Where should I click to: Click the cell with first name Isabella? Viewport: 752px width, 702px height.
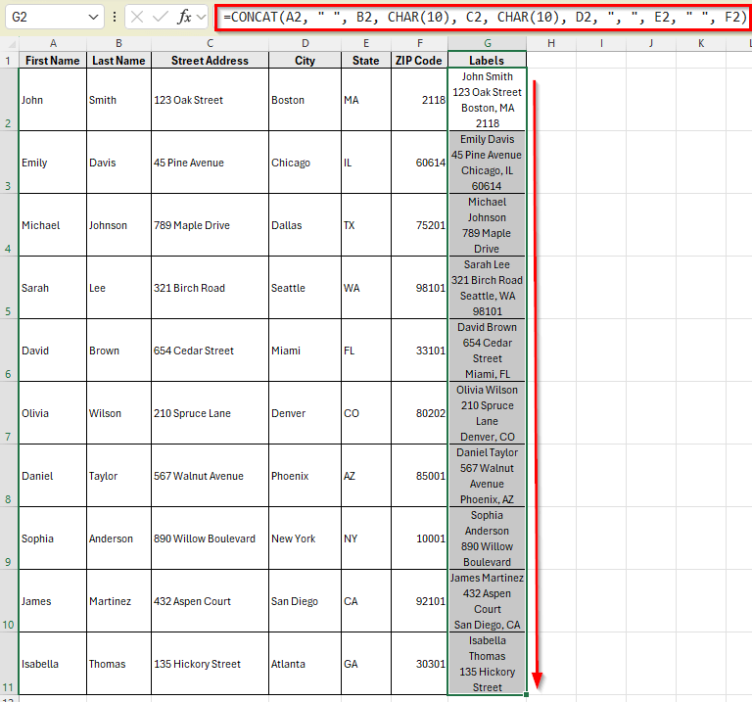[52, 664]
